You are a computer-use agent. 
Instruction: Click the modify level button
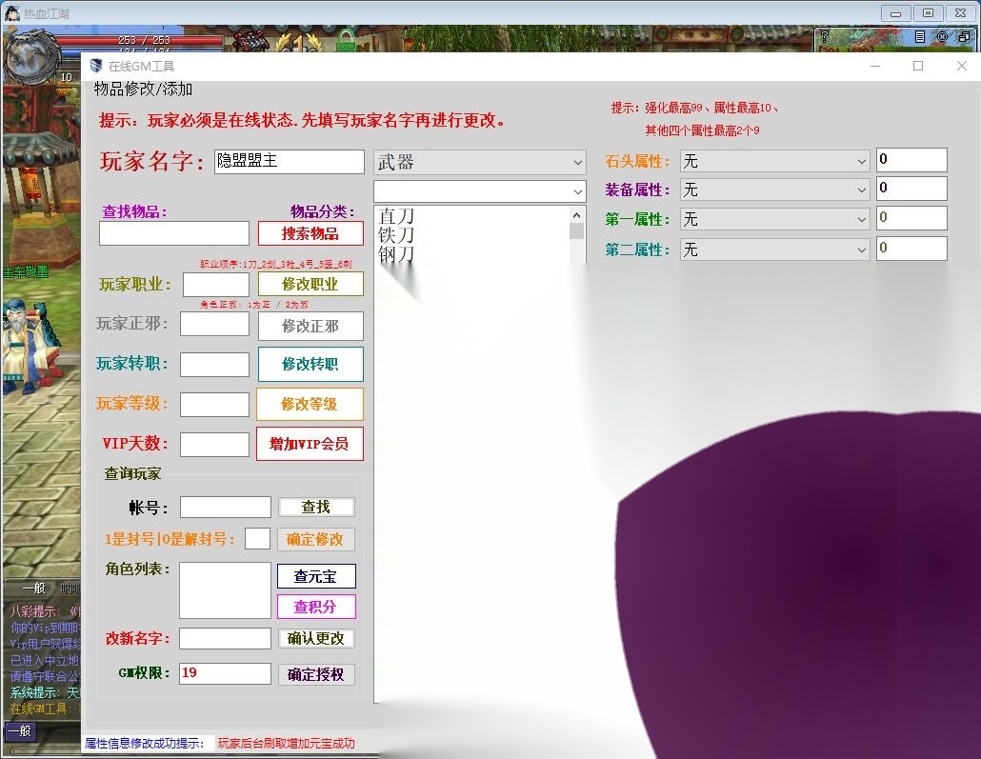click(310, 404)
